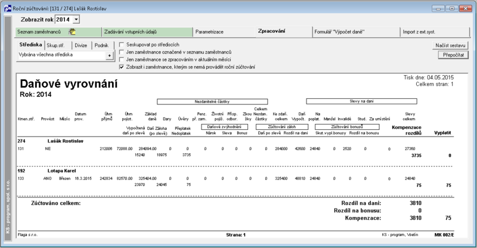Maximize the Roční zúčtování window
Screen dimensions: 477x248
click(452, 8)
